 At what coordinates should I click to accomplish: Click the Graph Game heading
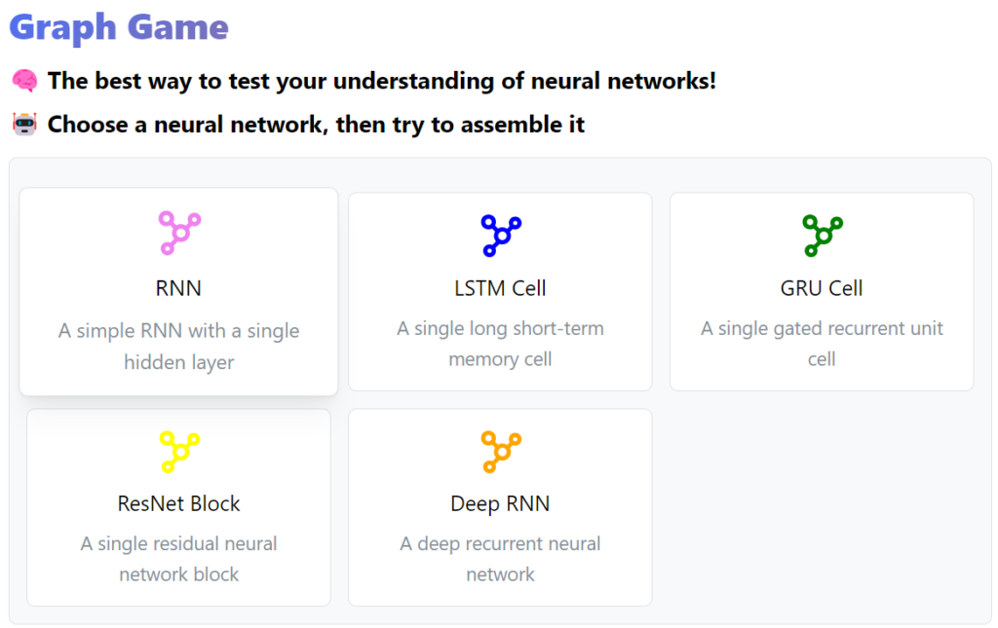(x=119, y=27)
